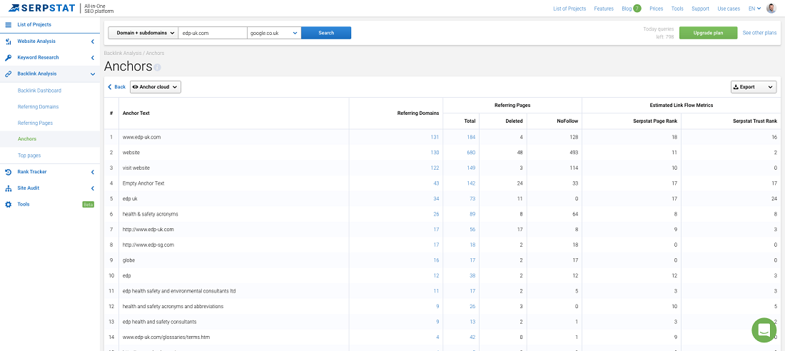Click total 89 for health & safety acronyms
Viewport: 785px width, 351px height.
pyautogui.click(x=472, y=214)
